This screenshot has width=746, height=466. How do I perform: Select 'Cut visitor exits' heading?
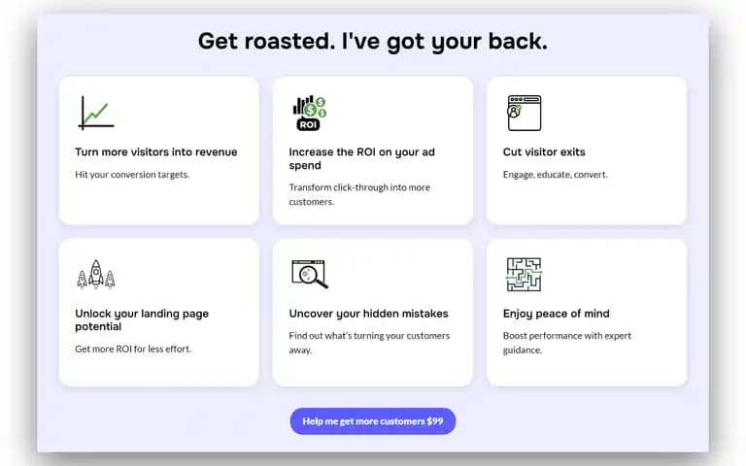pos(544,152)
